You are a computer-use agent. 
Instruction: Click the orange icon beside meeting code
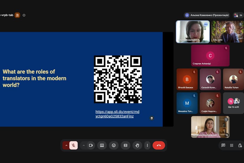coord(17,15)
